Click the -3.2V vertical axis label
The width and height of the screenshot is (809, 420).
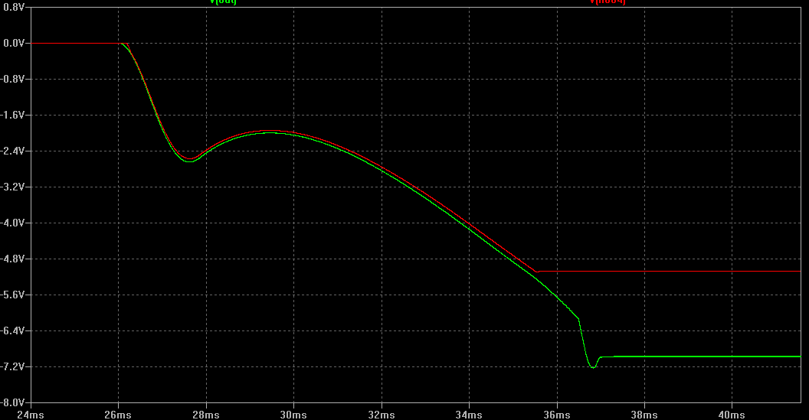tap(12, 187)
